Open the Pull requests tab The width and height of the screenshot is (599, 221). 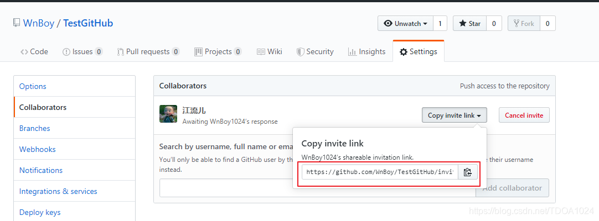coord(148,51)
